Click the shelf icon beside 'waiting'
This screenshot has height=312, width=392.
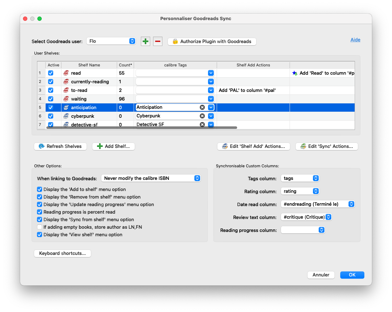point(66,99)
